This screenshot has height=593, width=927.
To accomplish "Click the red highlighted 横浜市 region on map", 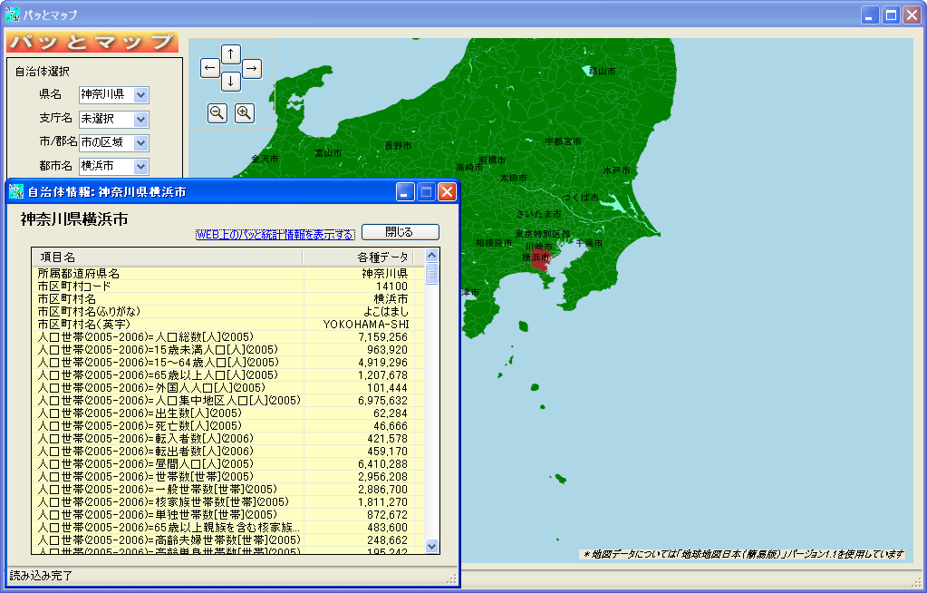I will [540, 260].
